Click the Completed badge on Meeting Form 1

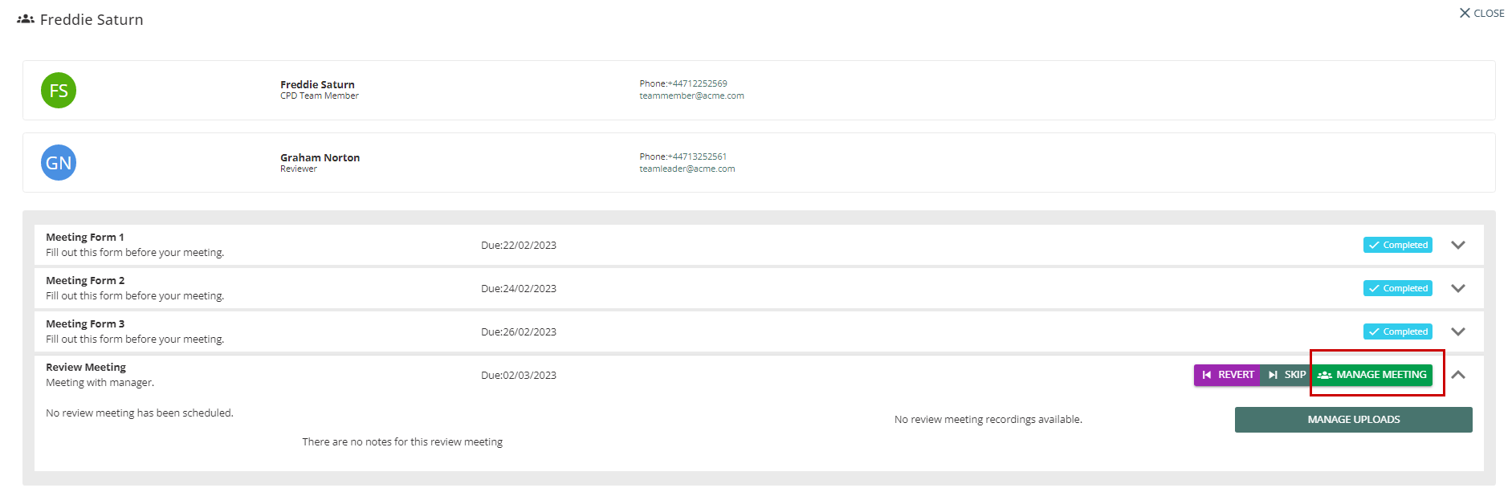coord(1397,245)
